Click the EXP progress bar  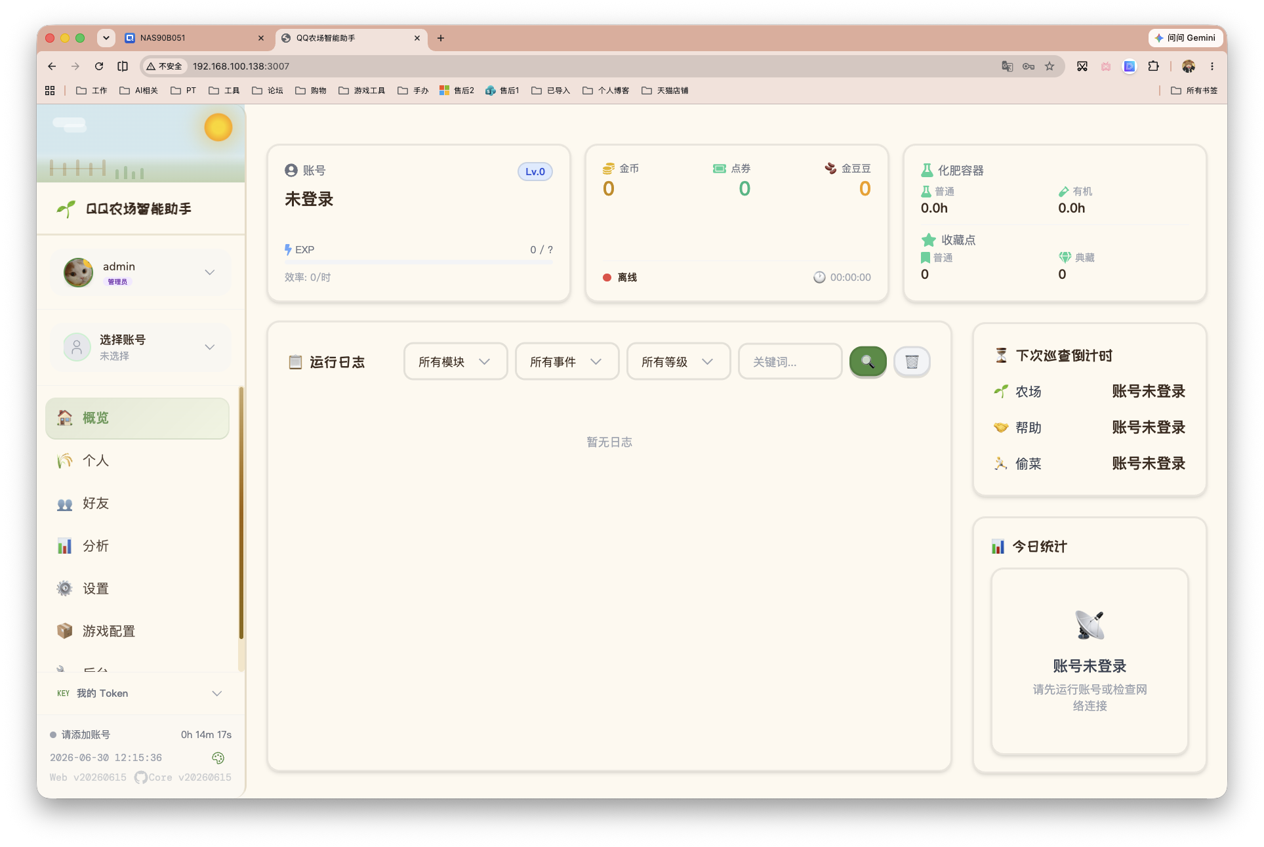tap(418, 262)
